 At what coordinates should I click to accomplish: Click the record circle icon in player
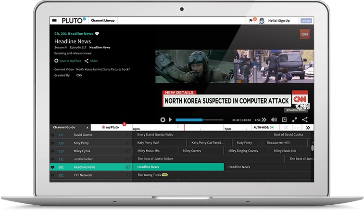tap(163, 119)
